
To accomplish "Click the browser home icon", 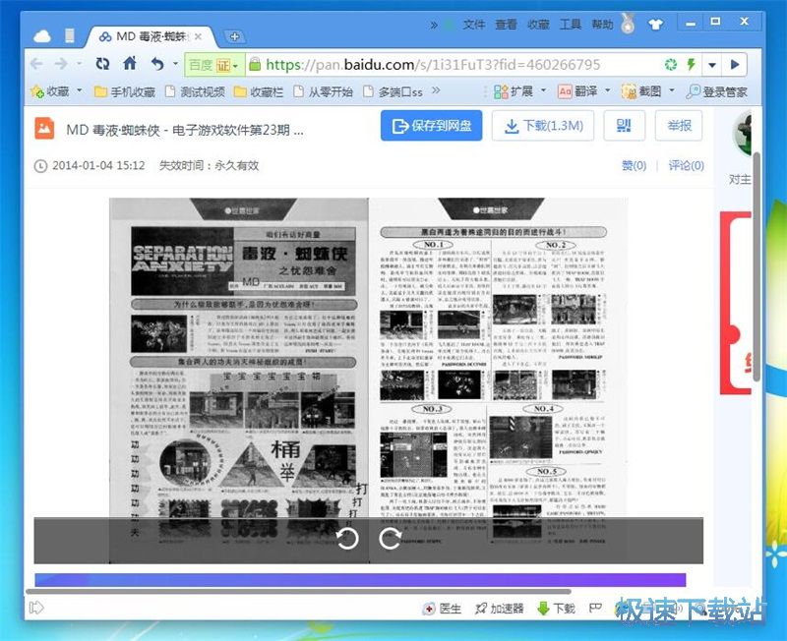I will click(130, 64).
